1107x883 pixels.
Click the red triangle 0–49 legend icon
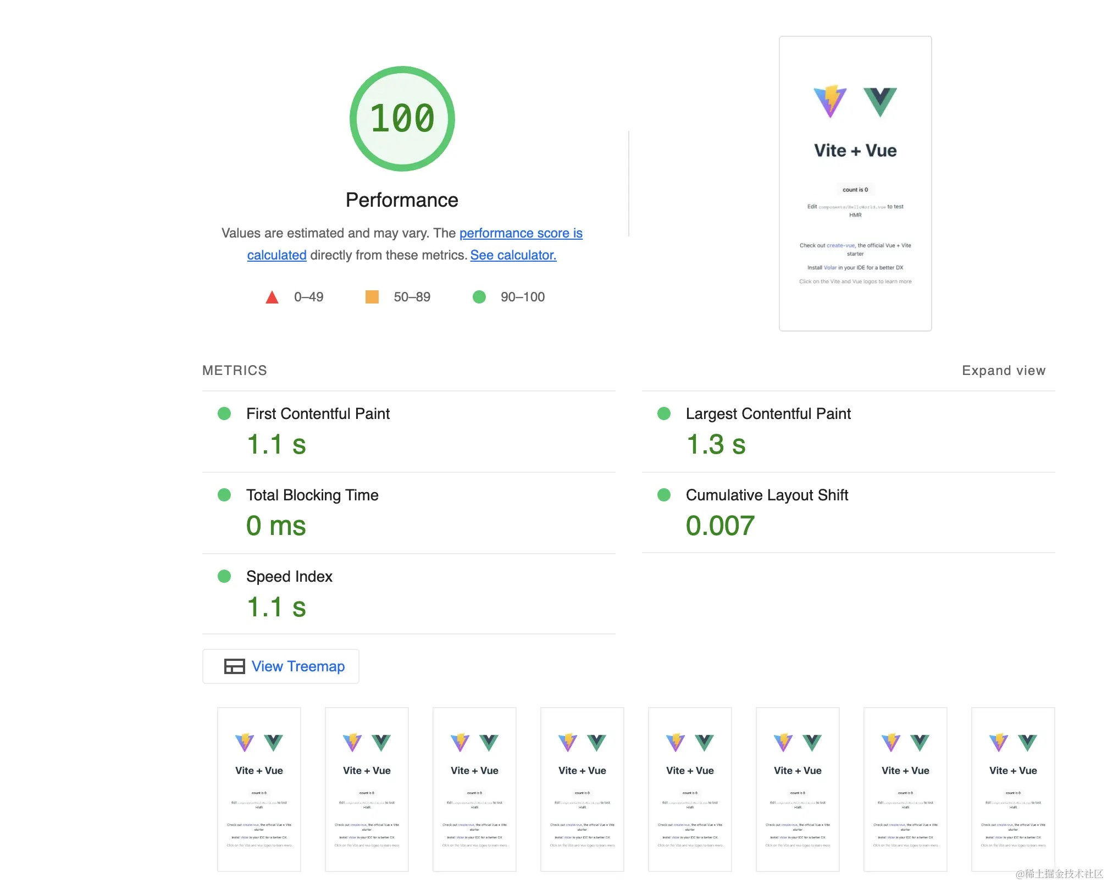[x=272, y=297]
